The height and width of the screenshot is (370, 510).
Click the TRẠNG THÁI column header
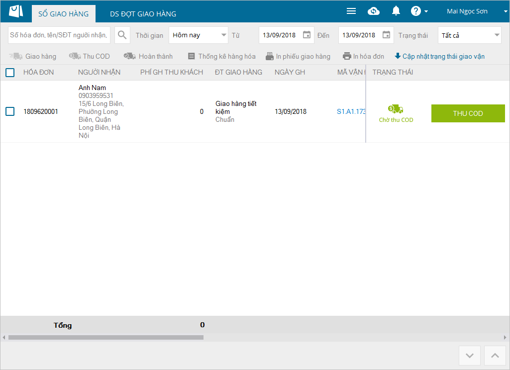393,72
